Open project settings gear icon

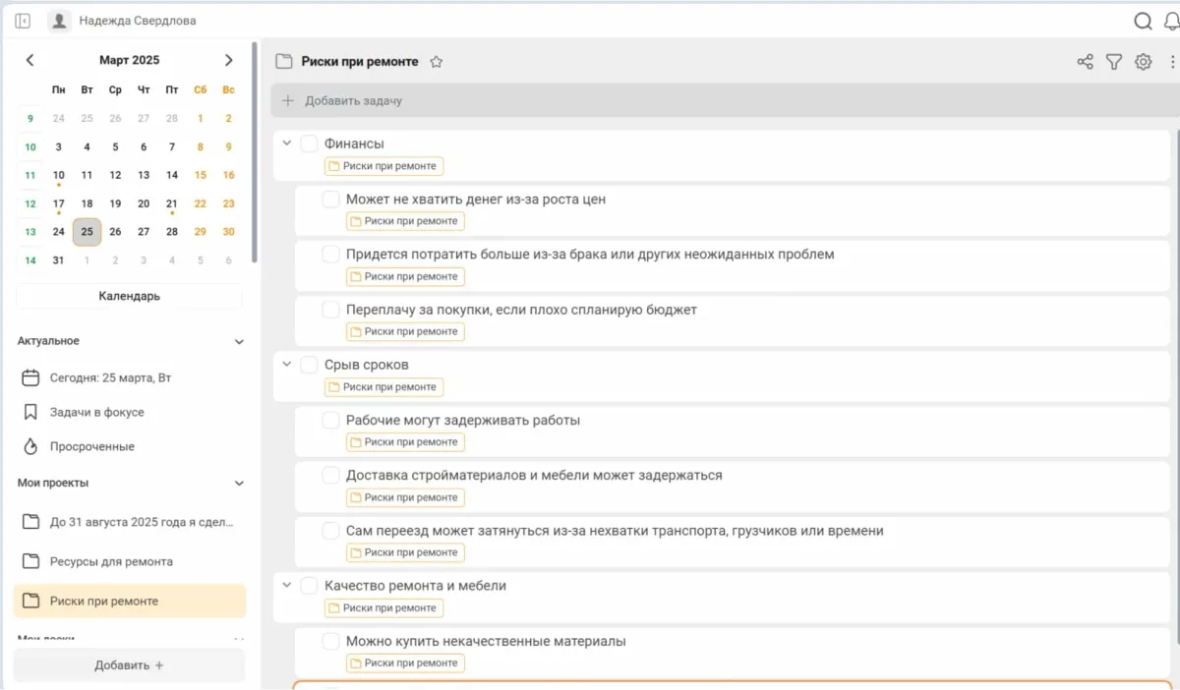pos(1143,62)
